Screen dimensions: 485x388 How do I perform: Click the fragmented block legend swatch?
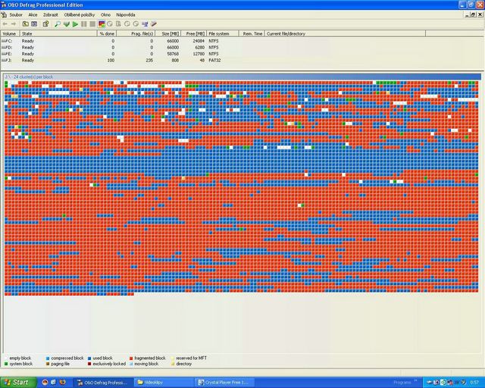[131, 358]
